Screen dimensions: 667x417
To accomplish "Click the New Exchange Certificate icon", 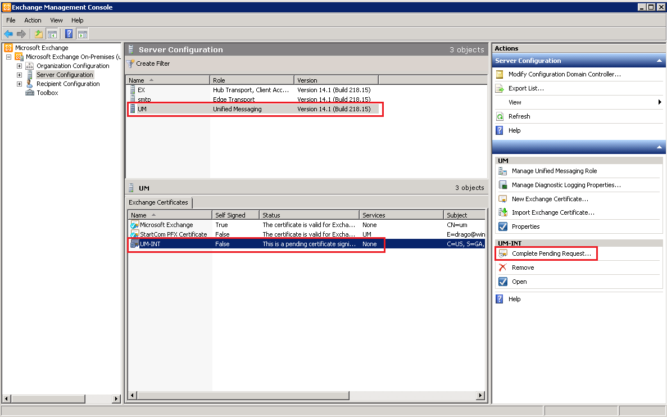I will 503,199.
